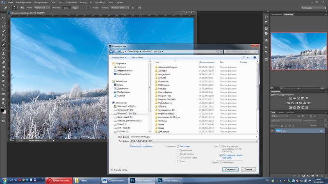Toggle the color proof settings checkbox
The image size is (328, 184).
click(221, 146)
